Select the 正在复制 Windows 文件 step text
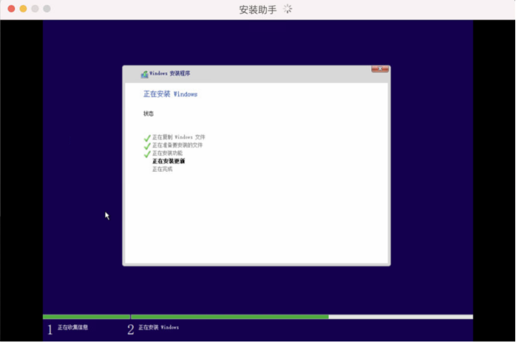Image resolution: width=516 pixels, height=343 pixels. (x=178, y=137)
